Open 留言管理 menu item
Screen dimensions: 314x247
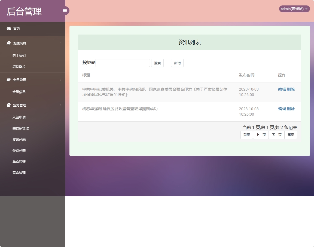(19, 173)
